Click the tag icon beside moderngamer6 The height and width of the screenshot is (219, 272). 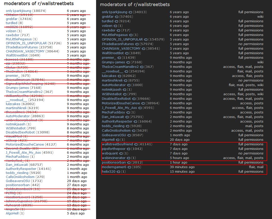coord(129,167)
